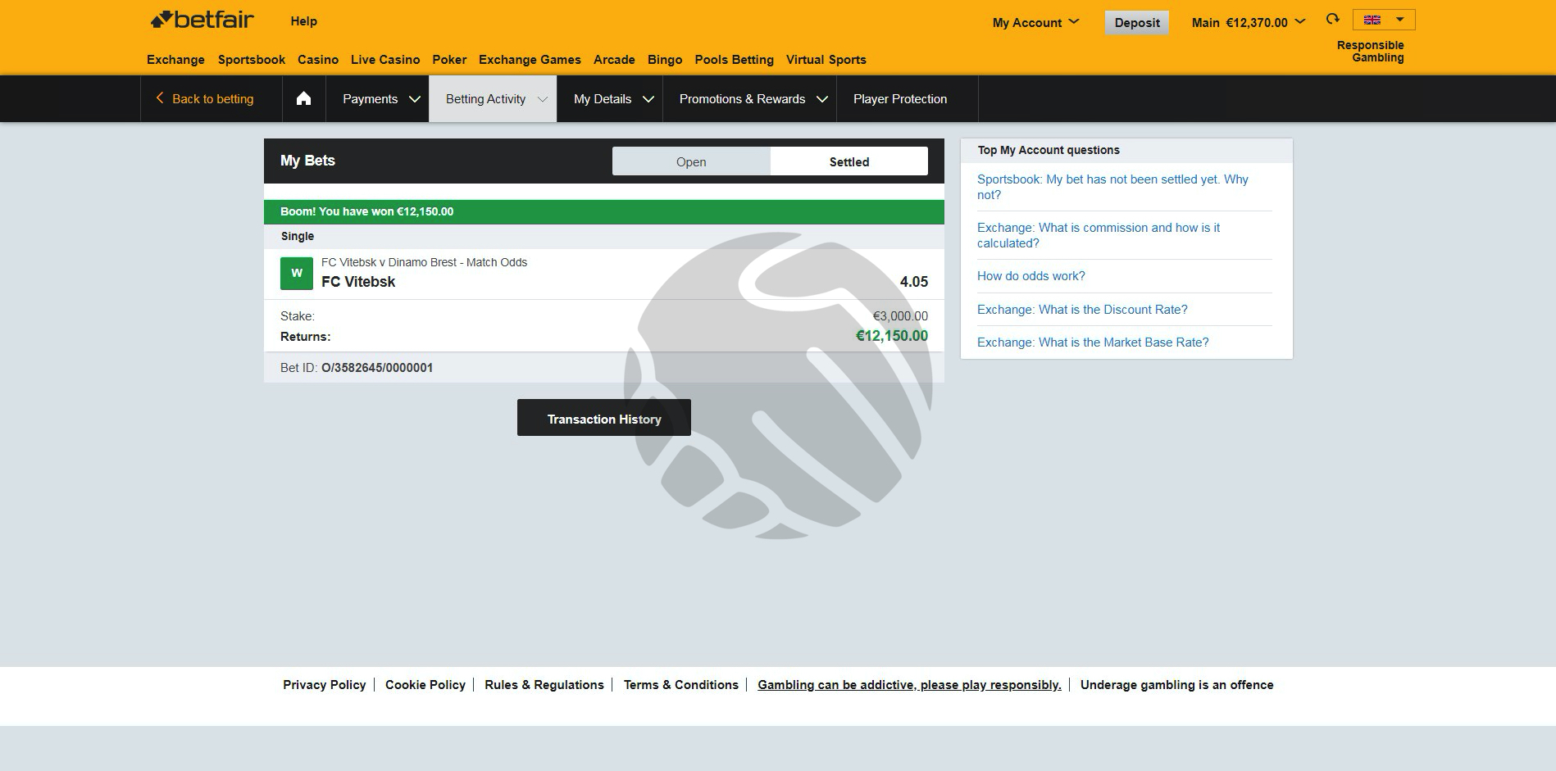Open the Help link
Screen dimensions: 1556x771
pos(303,21)
